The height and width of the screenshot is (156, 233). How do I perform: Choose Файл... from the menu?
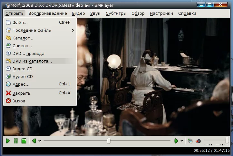(x=40, y=22)
